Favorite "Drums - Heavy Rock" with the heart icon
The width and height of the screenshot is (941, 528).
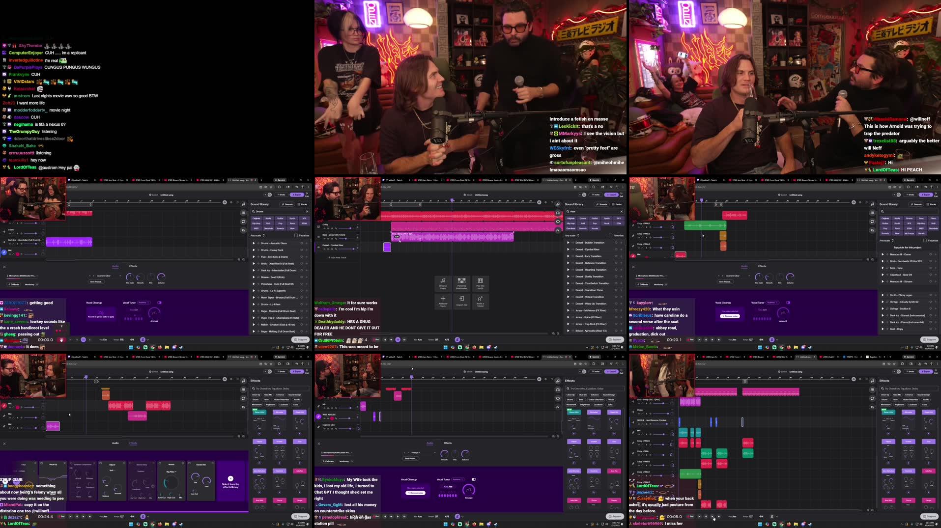point(302,250)
